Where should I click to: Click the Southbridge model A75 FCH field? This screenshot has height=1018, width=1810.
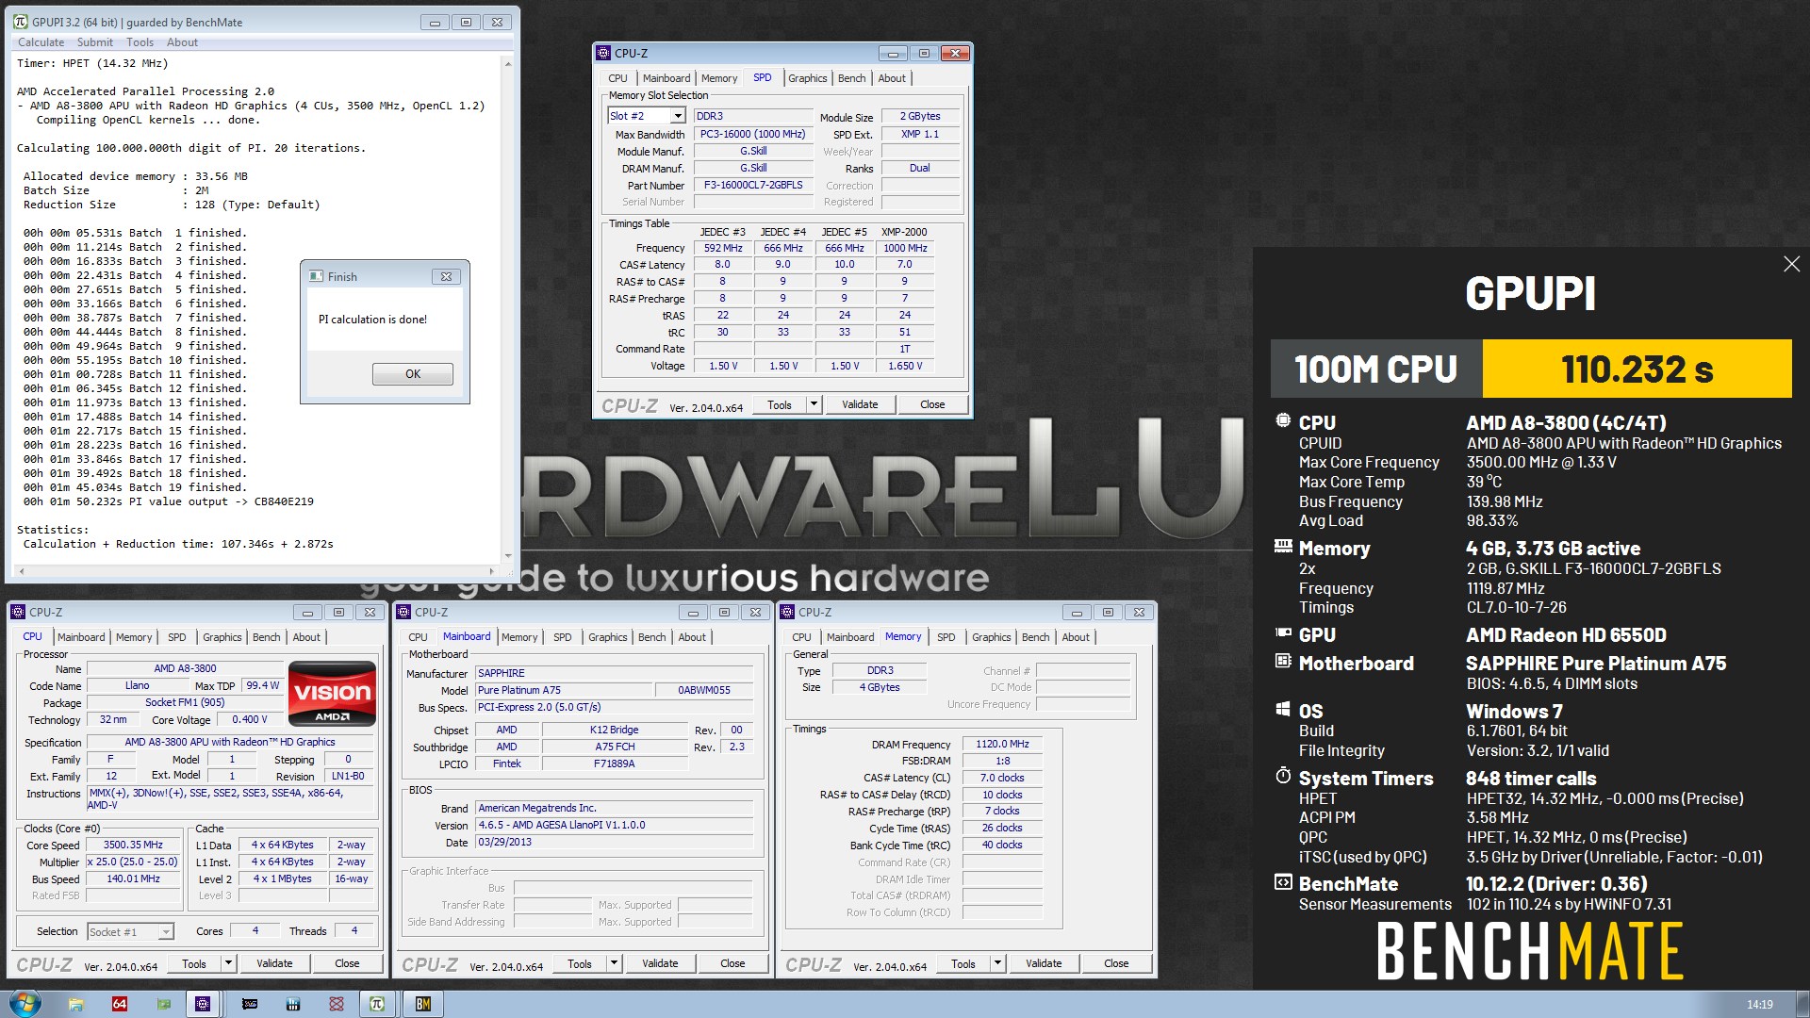tap(615, 747)
